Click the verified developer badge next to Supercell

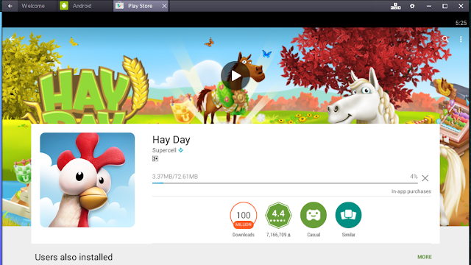pyautogui.click(x=181, y=150)
